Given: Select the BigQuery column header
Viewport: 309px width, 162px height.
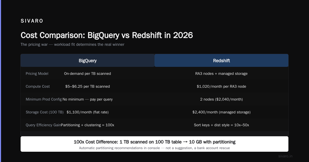Looking at the screenshot, I should point(88,61).
